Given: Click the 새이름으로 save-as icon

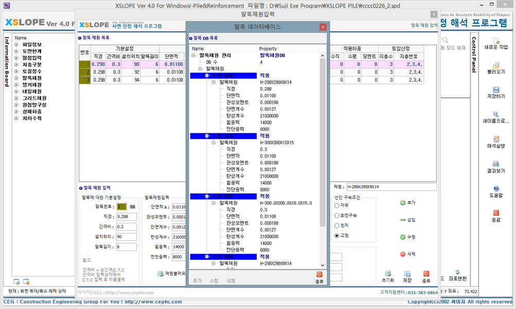Looking at the screenshot, I should 496,114.
